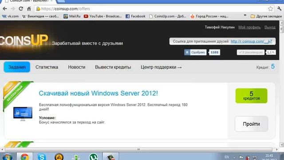
Task: Click the vertical scrollbar down arrow
Action: (281, 145)
